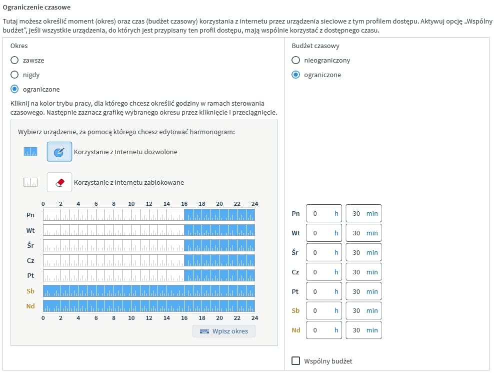Click Friday's schedule timeline row

[148, 276]
